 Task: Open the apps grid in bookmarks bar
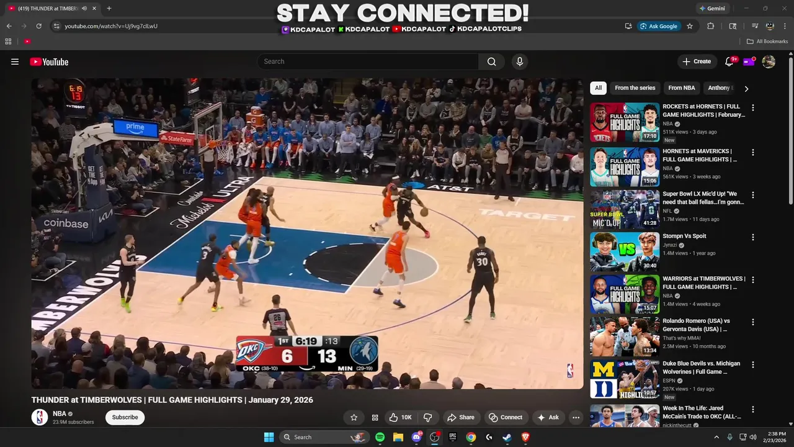coord(8,42)
